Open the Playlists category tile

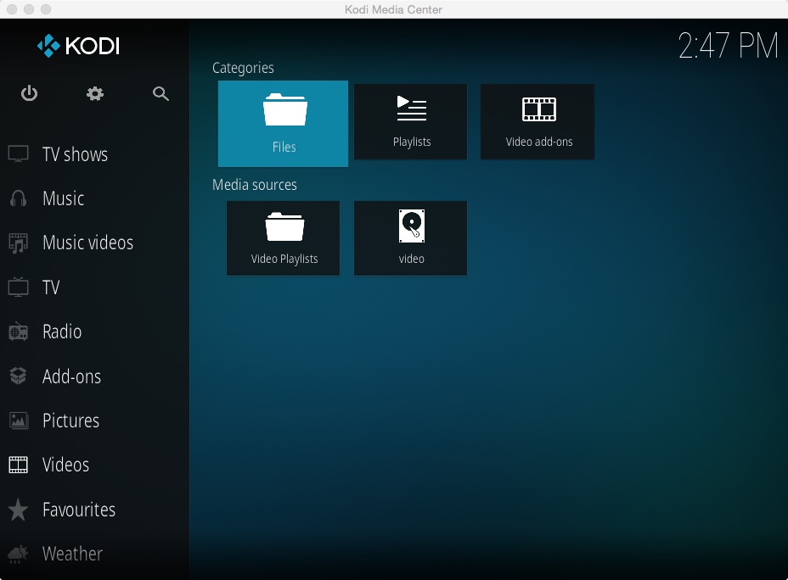coord(411,121)
